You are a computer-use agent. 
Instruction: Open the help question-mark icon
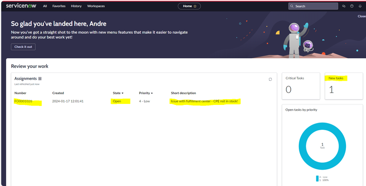point(352,6)
